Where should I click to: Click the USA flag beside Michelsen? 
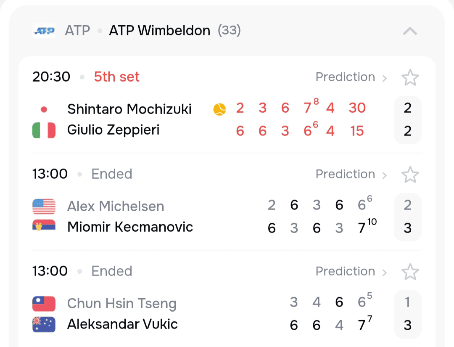tap(44, 207)
